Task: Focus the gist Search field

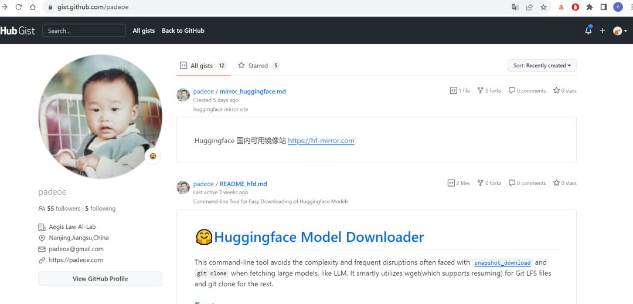Action: click(84, 31)
